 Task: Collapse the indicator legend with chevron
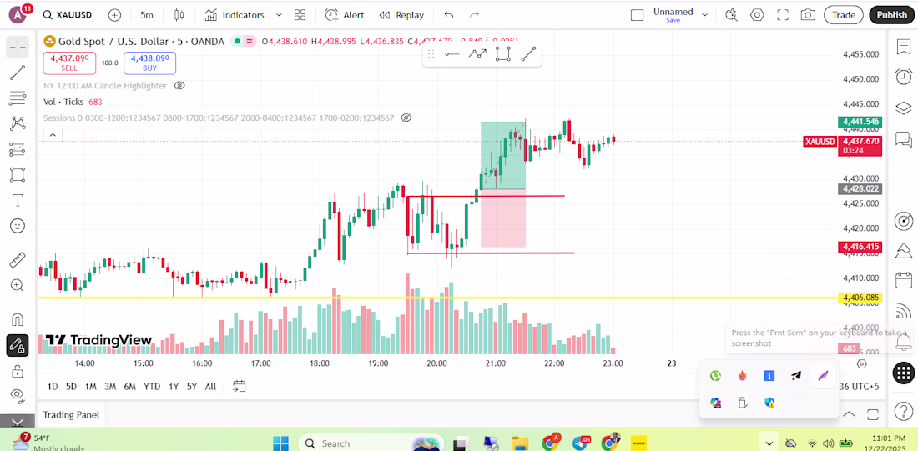53,135
